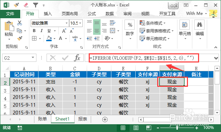Open font group dialog launcher
The height and width of the screenshot is (132, 221).
tap(81, 48)
